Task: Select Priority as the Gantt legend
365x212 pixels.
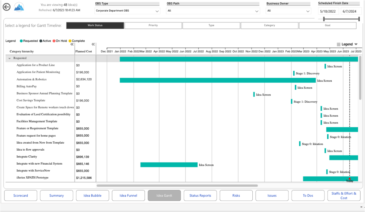Action: (x=153, y=26)
